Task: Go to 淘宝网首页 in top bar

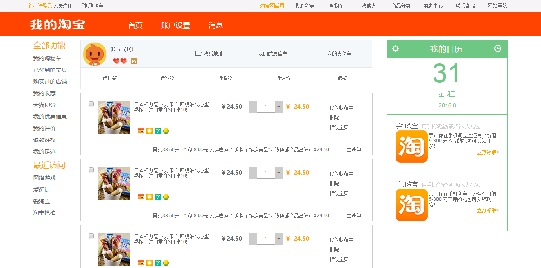Action: tap(272, 6)
